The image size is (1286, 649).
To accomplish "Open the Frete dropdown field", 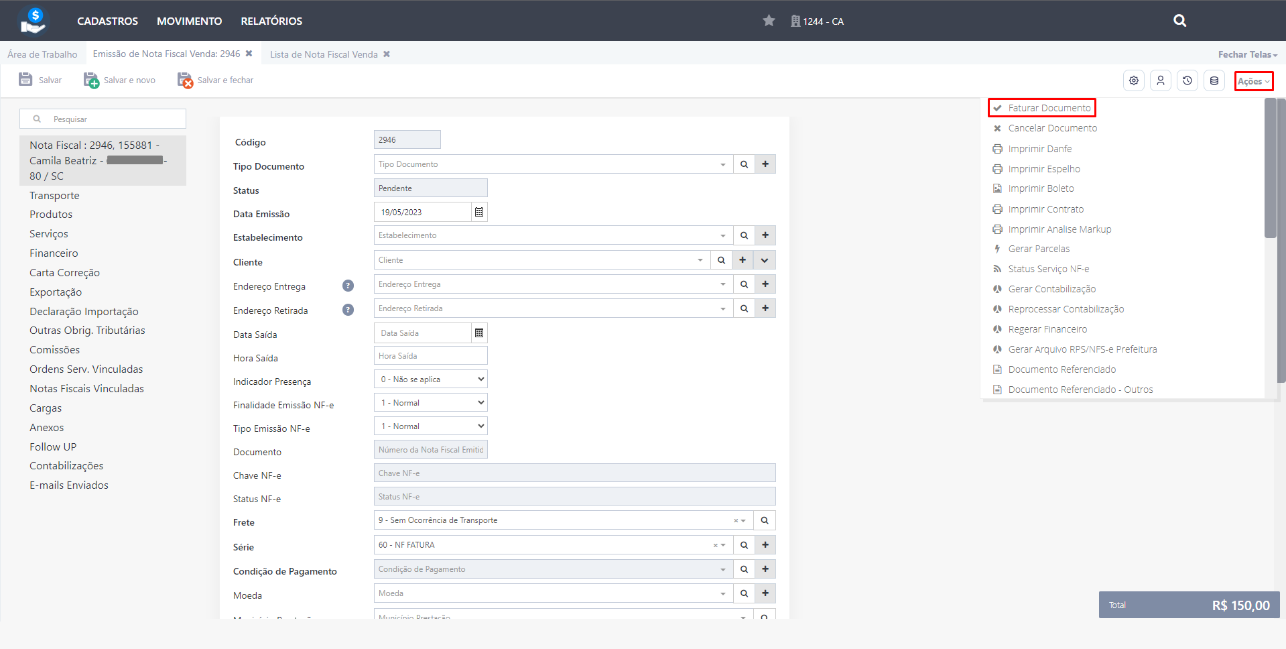I will (564, 520).
